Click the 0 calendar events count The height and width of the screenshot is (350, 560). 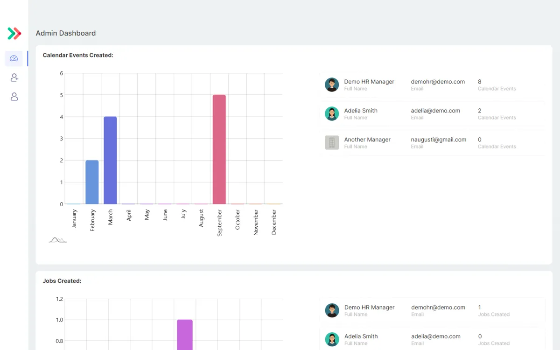coord(480,140)
